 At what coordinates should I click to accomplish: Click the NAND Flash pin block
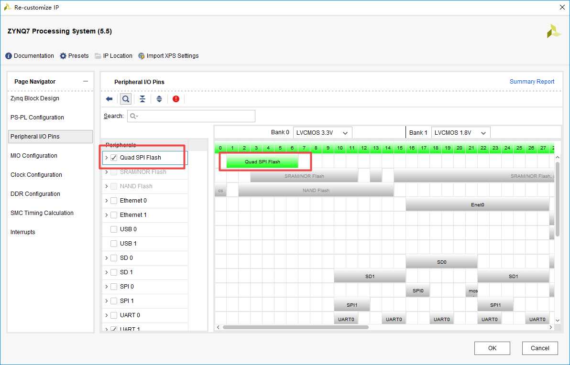[x=316, y=190]
